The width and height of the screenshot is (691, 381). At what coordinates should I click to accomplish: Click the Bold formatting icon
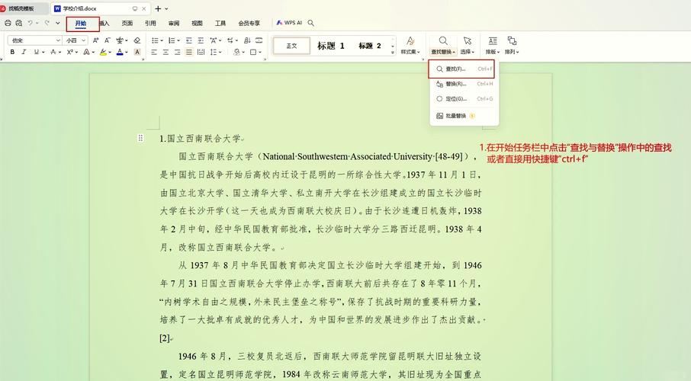click(12, 53)
